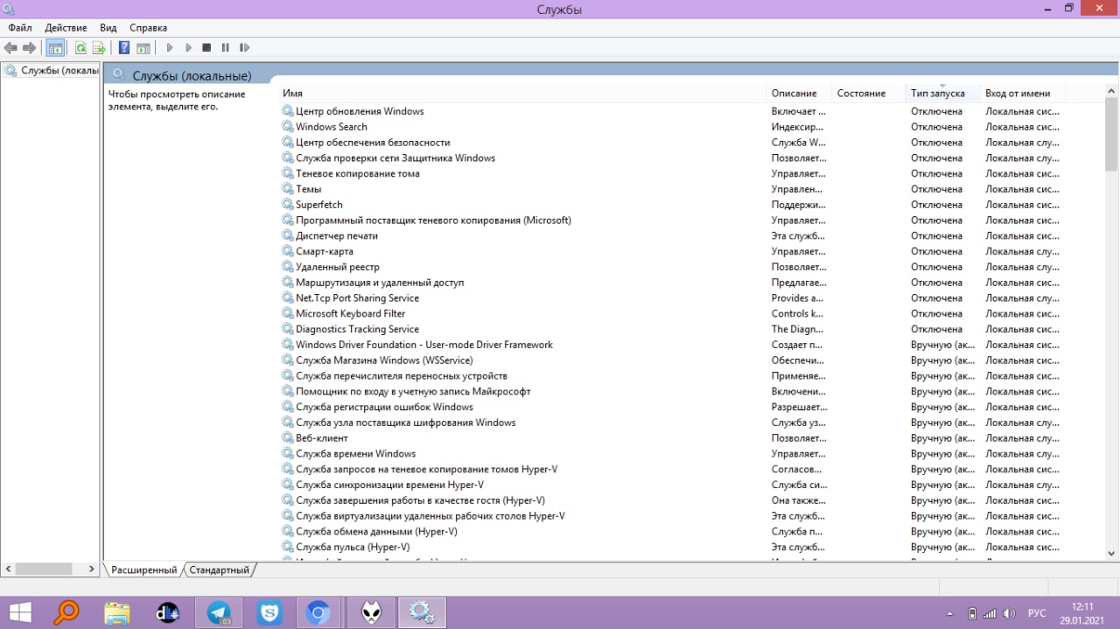Select the Центр обновления Windows service

click(x=360, y=111)
